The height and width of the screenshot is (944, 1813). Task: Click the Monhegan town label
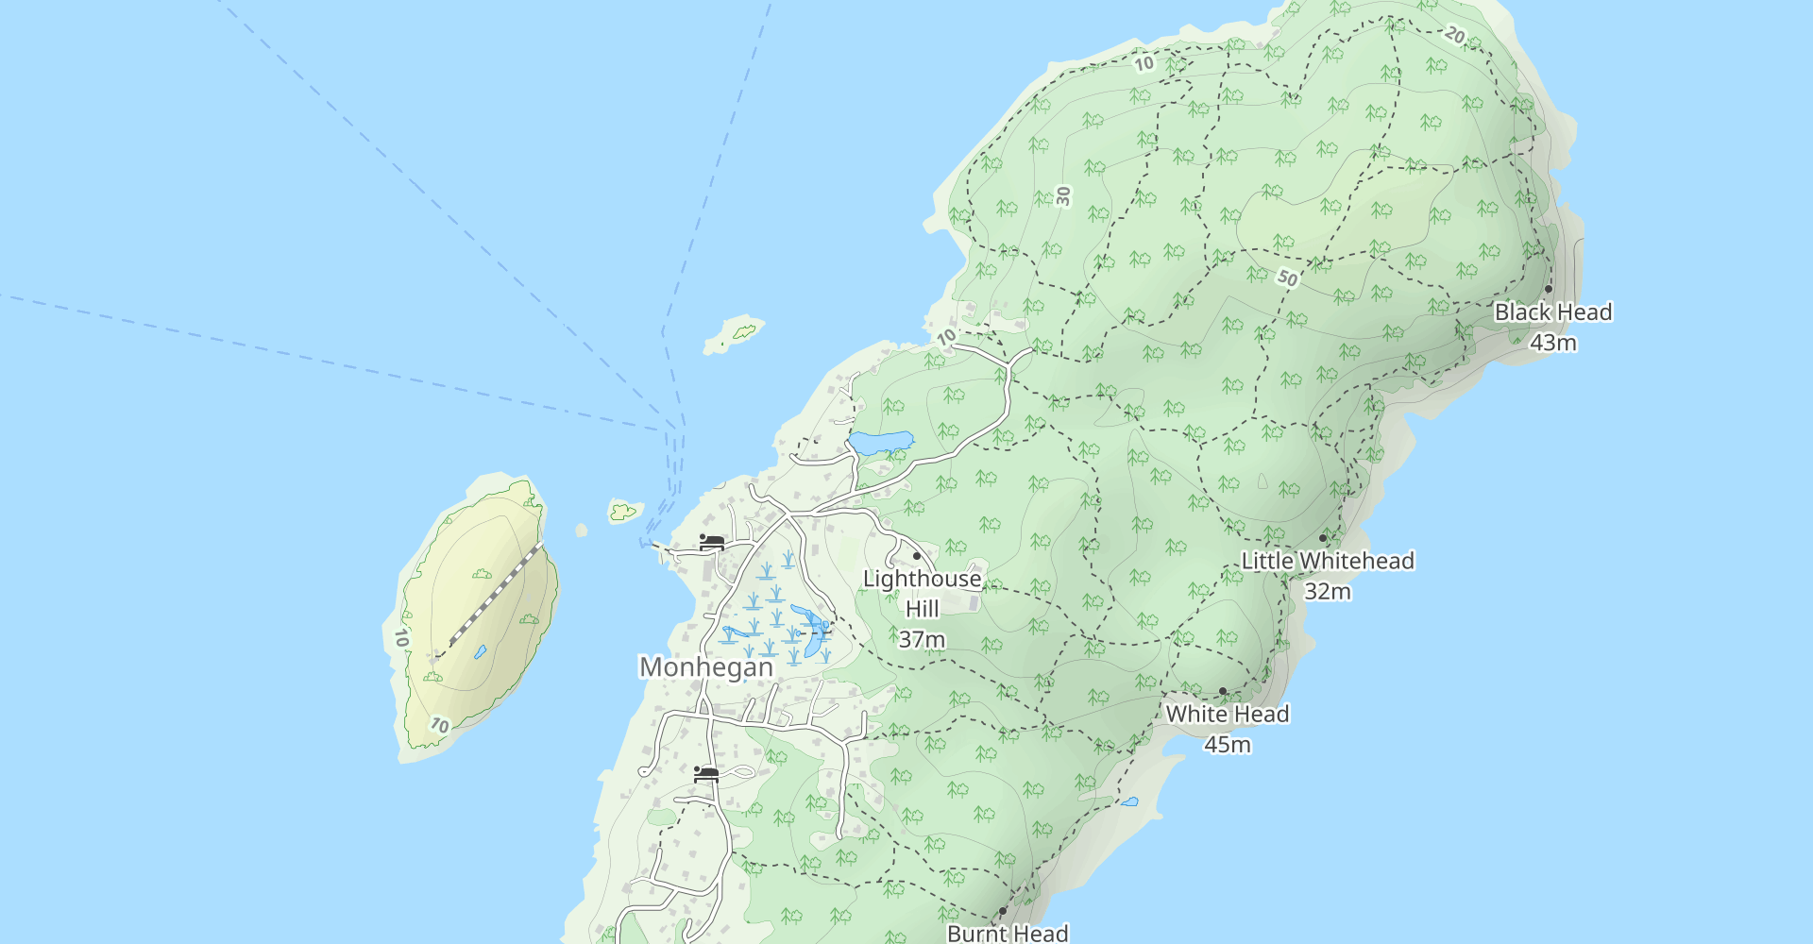click(x=706, y=667)
